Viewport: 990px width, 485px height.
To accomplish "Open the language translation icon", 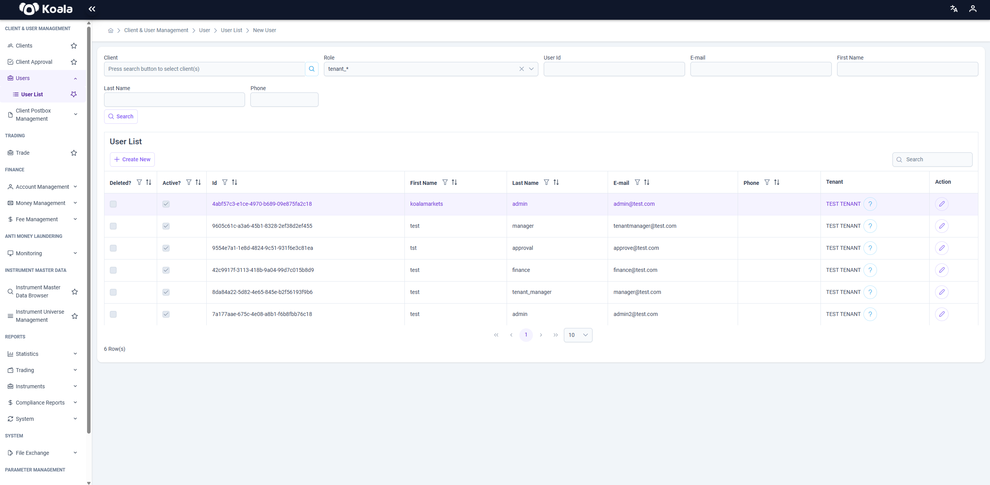I will [954, 9].
